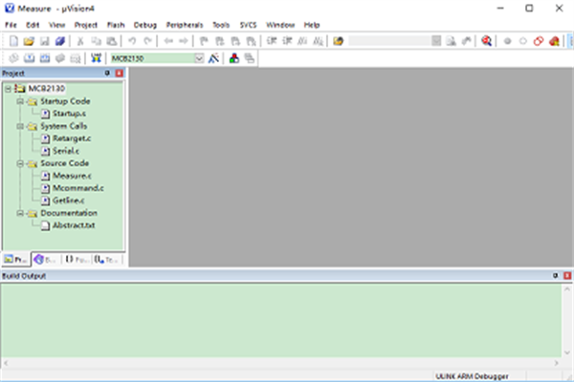Collapse the System Calls group
This screenshot has width=574, height=382.
coord(20,126)
